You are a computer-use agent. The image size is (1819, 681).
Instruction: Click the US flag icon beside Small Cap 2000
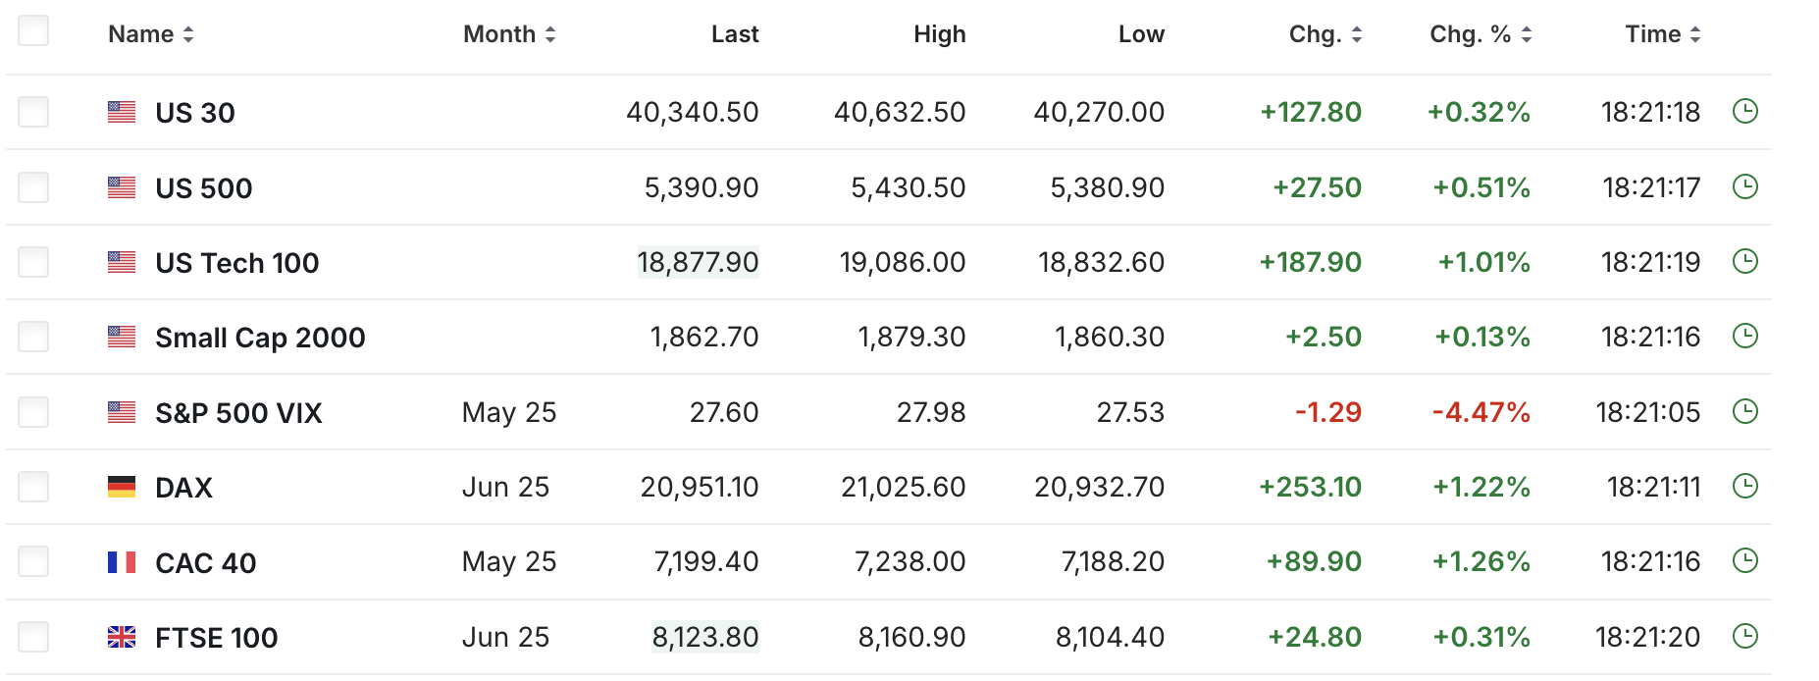click(122, 337)
